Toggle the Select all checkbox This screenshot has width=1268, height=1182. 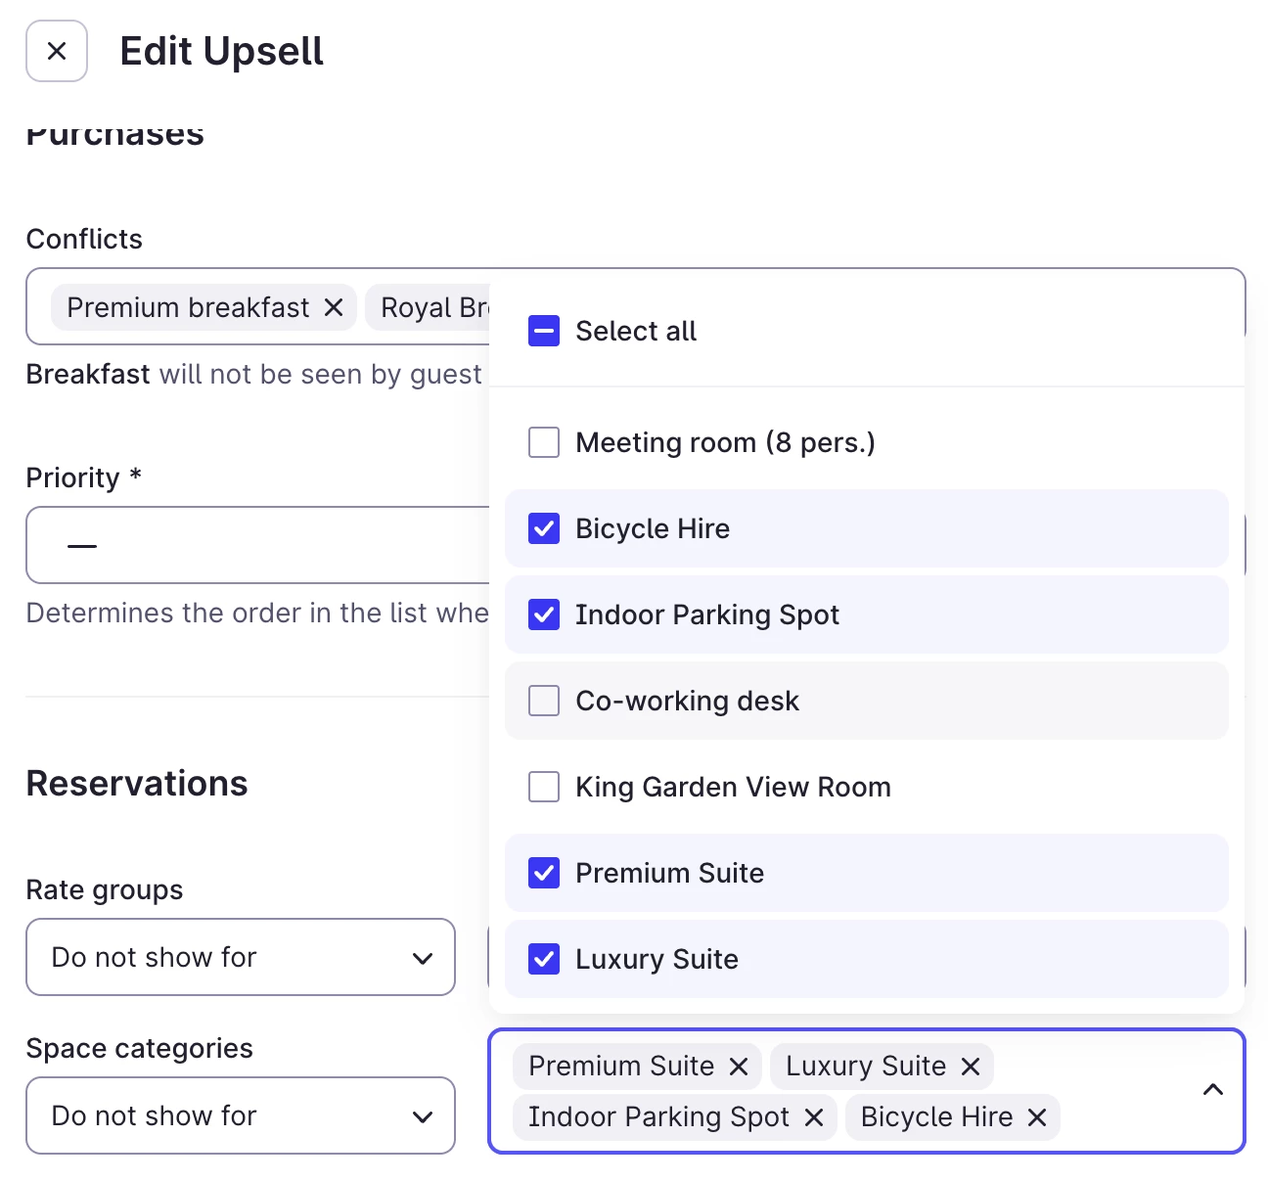point(544,331)
